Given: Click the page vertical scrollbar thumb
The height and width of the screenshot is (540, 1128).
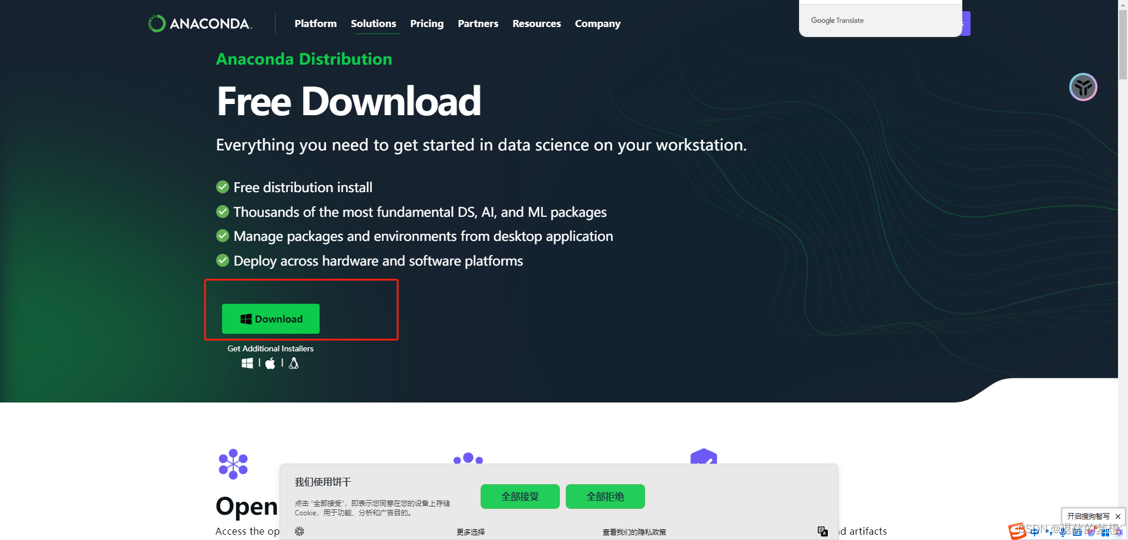Looking at the screenshot, I should coord(1123,44).
